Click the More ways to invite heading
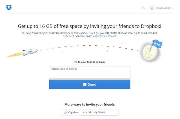Image resolution: width=180 pixels, height=119 pixels. point(89,104)
